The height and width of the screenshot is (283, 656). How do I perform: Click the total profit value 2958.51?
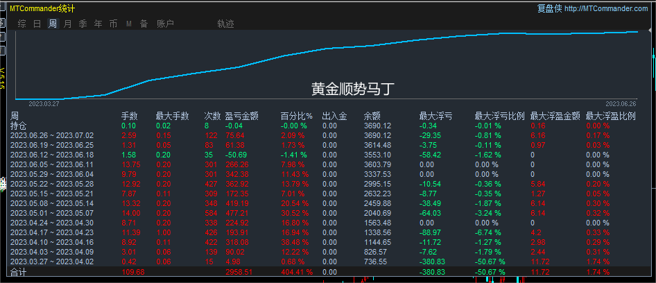[x=239, y=272]
